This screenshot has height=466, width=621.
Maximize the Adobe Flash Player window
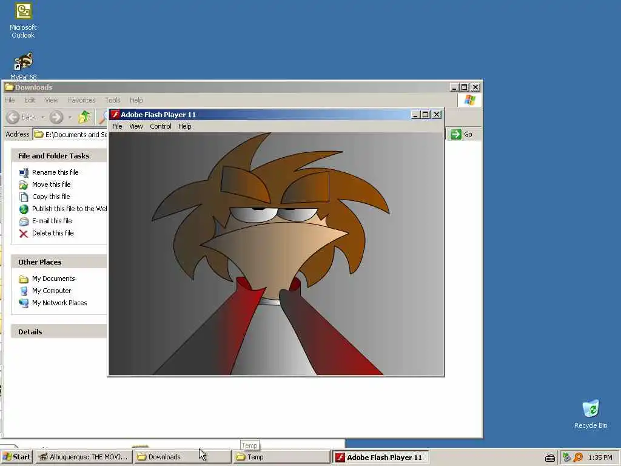coord(425,115)
